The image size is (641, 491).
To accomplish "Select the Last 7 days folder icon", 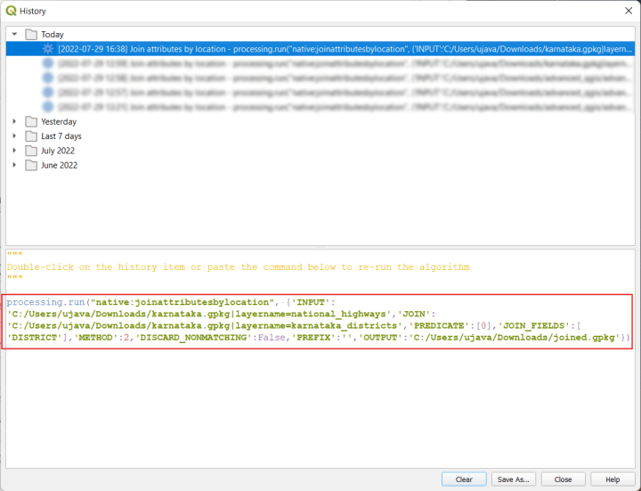I will [x=31, y=135].
